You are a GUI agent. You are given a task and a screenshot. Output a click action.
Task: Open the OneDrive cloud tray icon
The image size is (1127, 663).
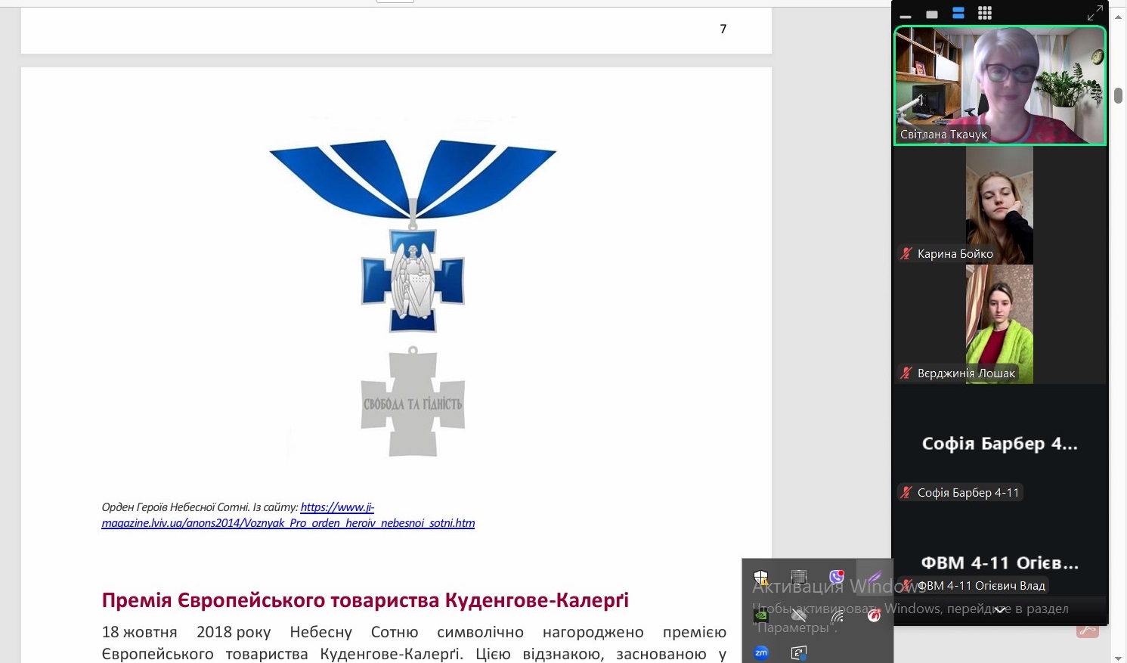[x=799, y=615]
